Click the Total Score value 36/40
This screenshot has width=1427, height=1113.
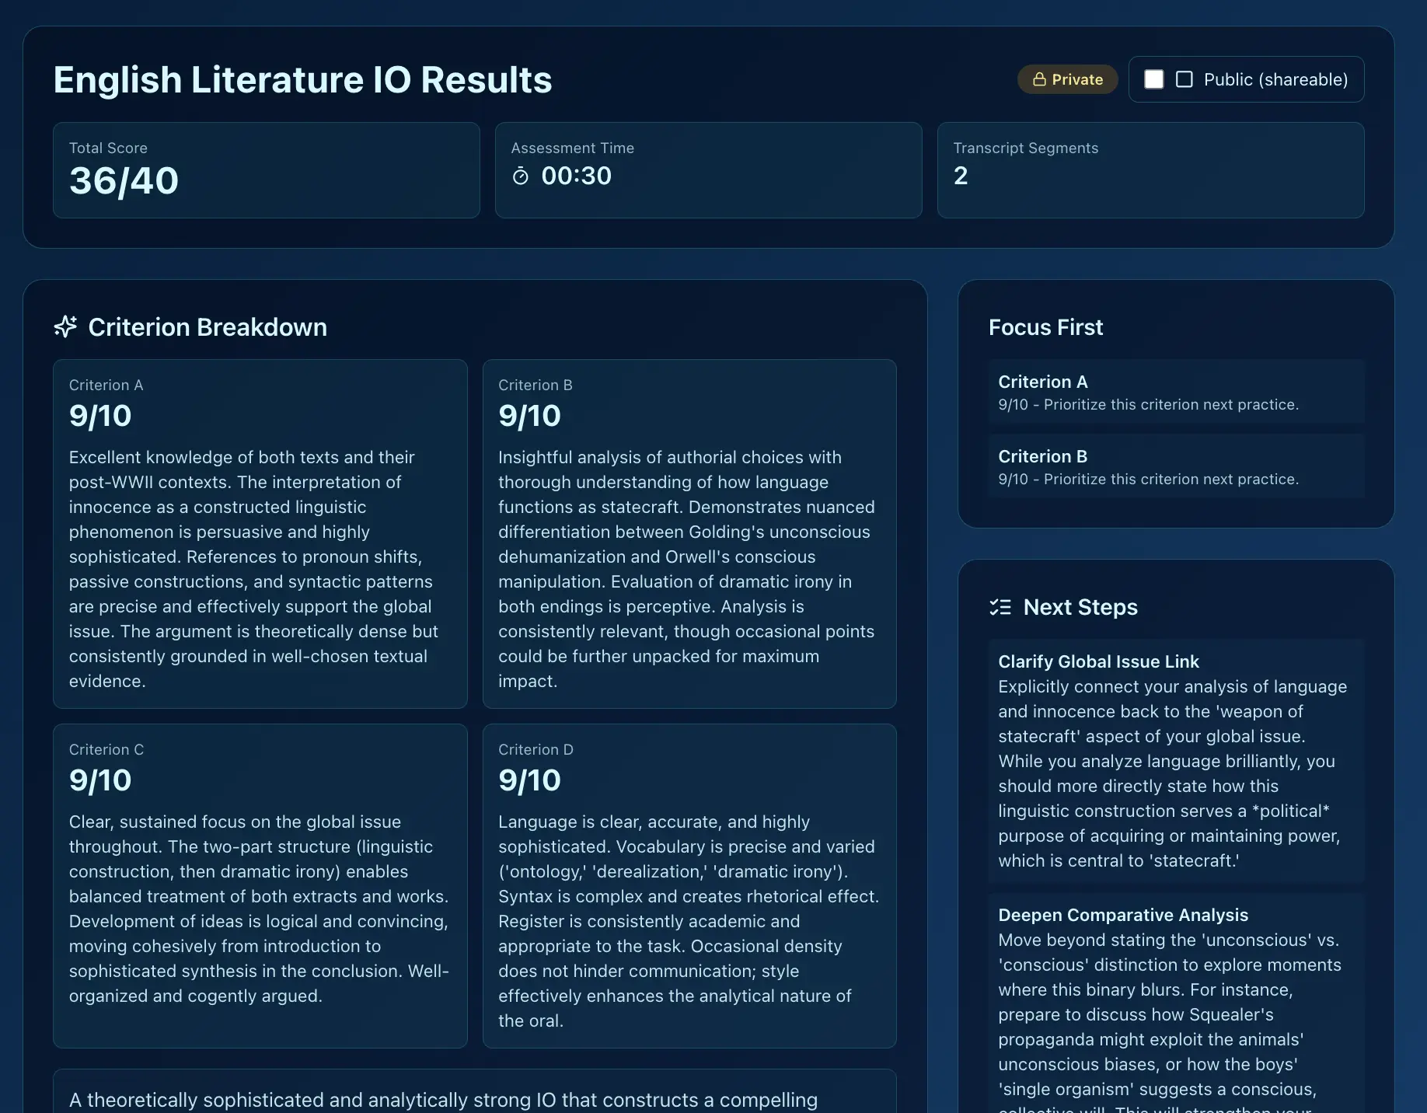(x=124, y=180)
